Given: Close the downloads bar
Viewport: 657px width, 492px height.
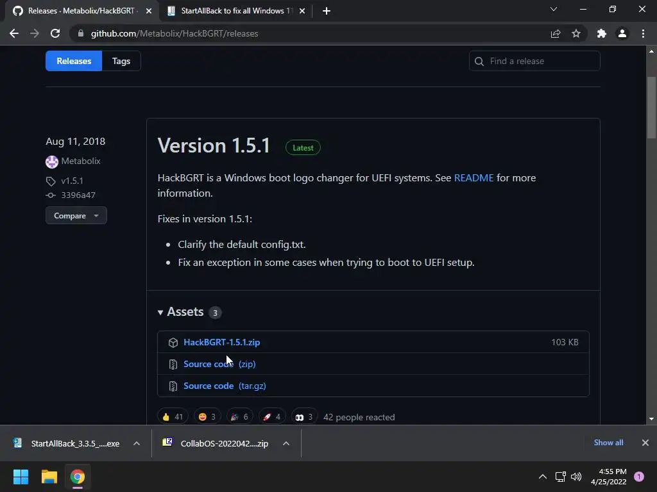Looking at the screenshot, I should [x=645, y=443].
